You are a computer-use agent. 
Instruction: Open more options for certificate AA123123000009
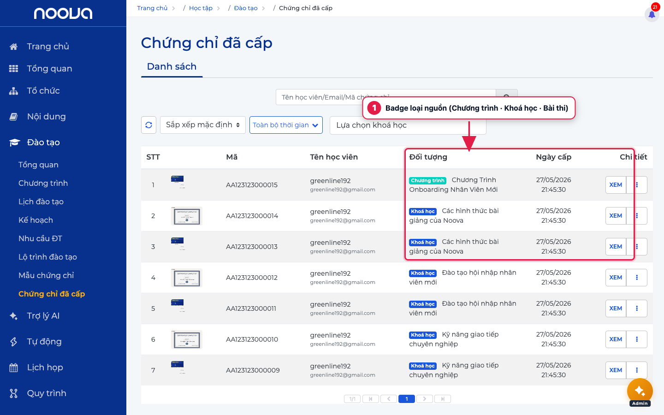point(637,370)
